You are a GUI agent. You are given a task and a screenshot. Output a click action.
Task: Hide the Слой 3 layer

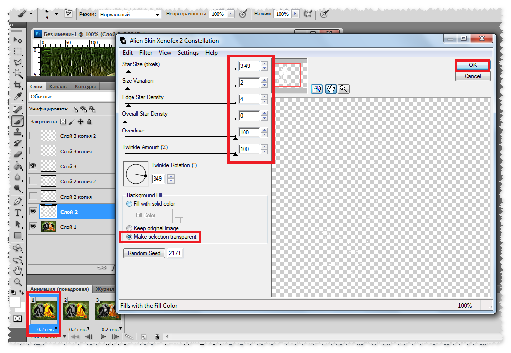[33, 166]
